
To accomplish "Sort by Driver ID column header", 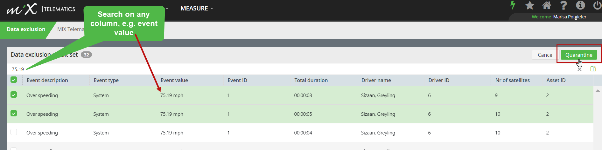I will (x=439, y=80).
